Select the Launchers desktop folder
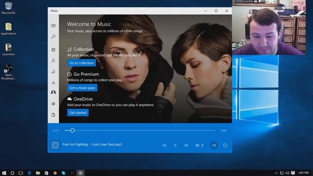Screen dimensions: 313x176 click(x=8, y=49)
